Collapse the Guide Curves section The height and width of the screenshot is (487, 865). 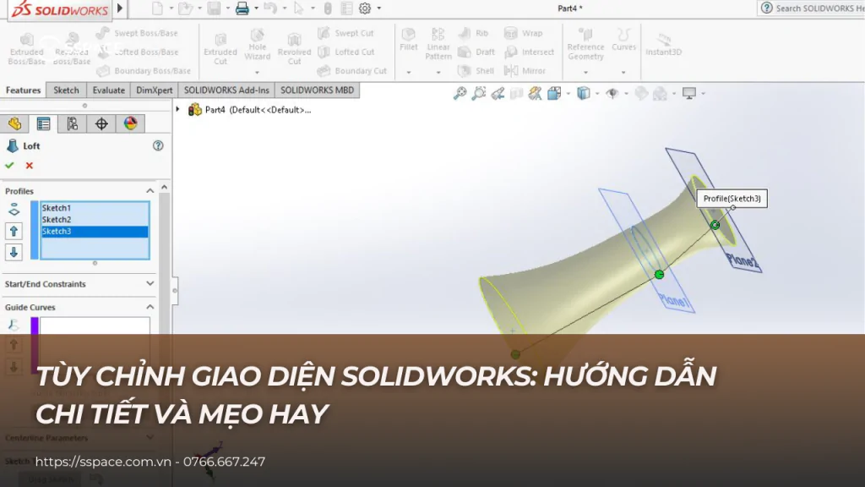click(x=150, y=306)
